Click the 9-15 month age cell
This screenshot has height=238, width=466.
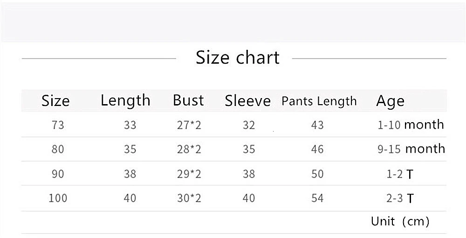411,149
